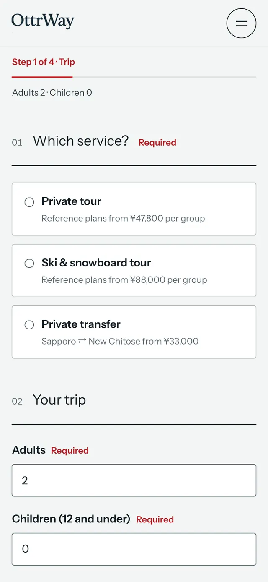Image resolution: width=268 pixels, height=582 pixels.
Task: Select the Private tour radio button
Action: (x=29, y=202)
